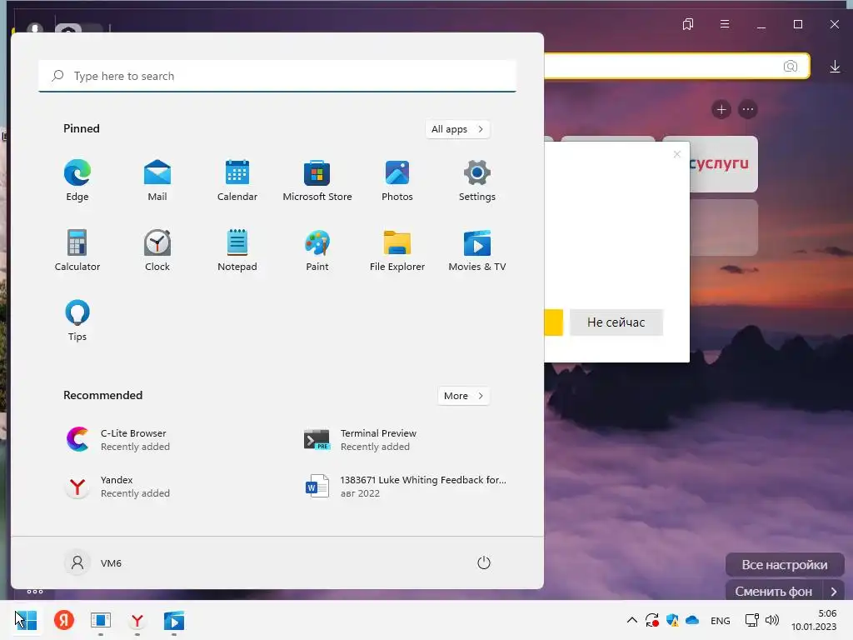This screenshot has height=640, width=853.
Task: Click the power button in Start menu
Action: point(484,562)
